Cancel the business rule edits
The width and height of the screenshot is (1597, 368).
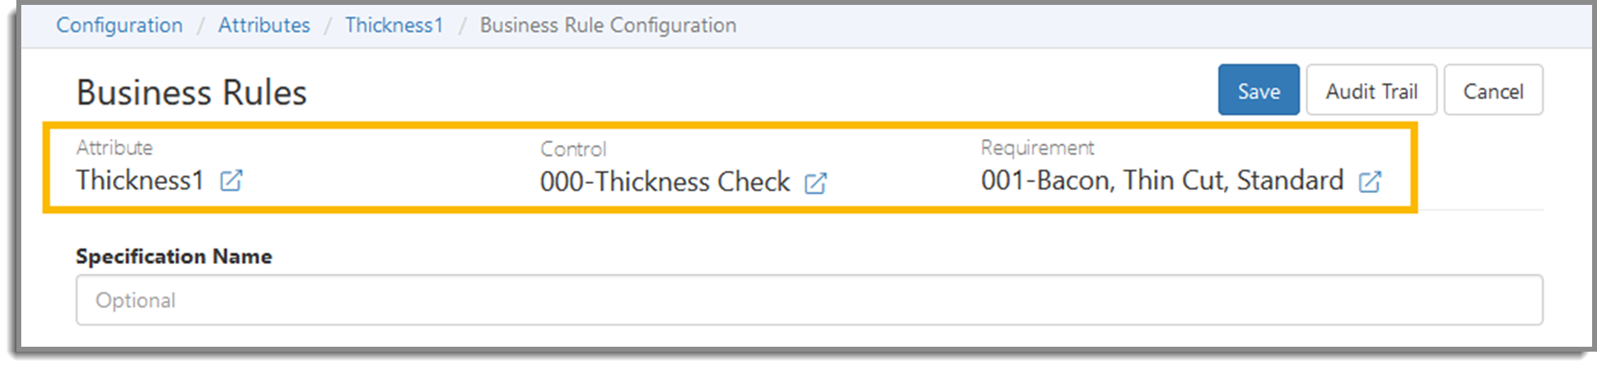1493,90
